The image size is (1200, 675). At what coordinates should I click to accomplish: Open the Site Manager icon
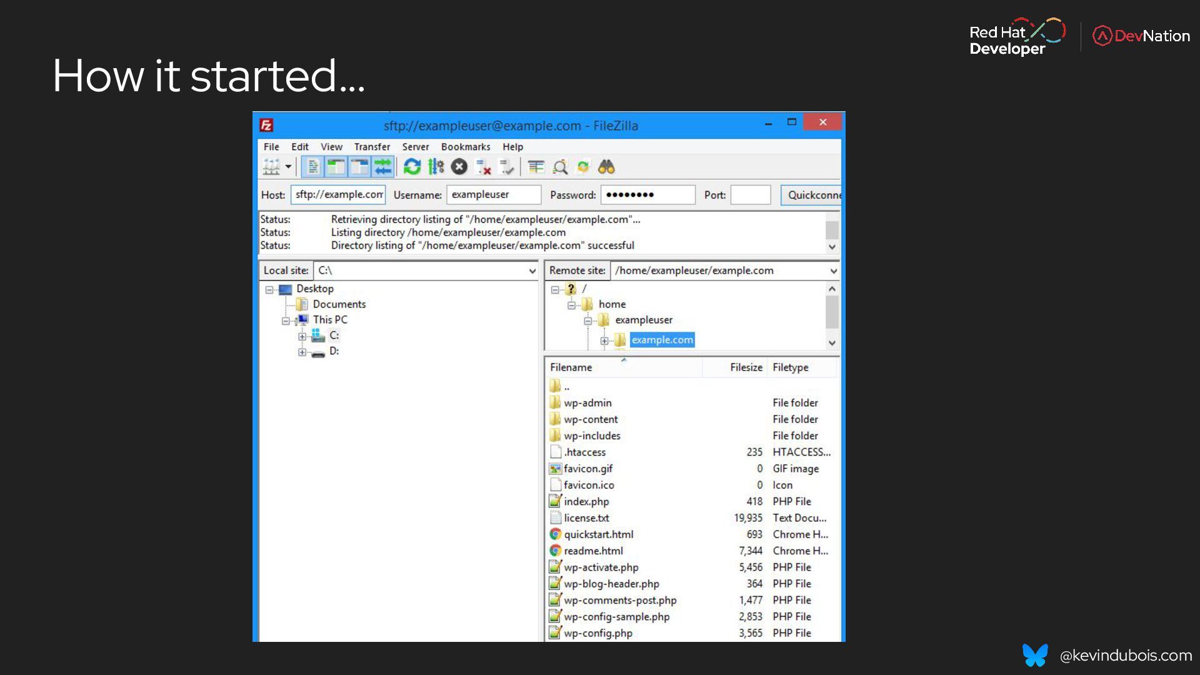[x=271, y=167]
